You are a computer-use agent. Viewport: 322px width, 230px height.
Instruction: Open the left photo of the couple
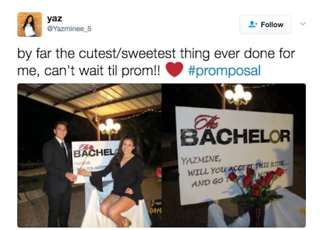tap(89, 155)
